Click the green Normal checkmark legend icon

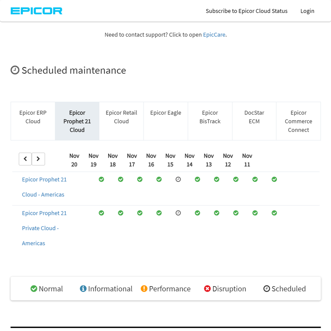click(34, 289)
